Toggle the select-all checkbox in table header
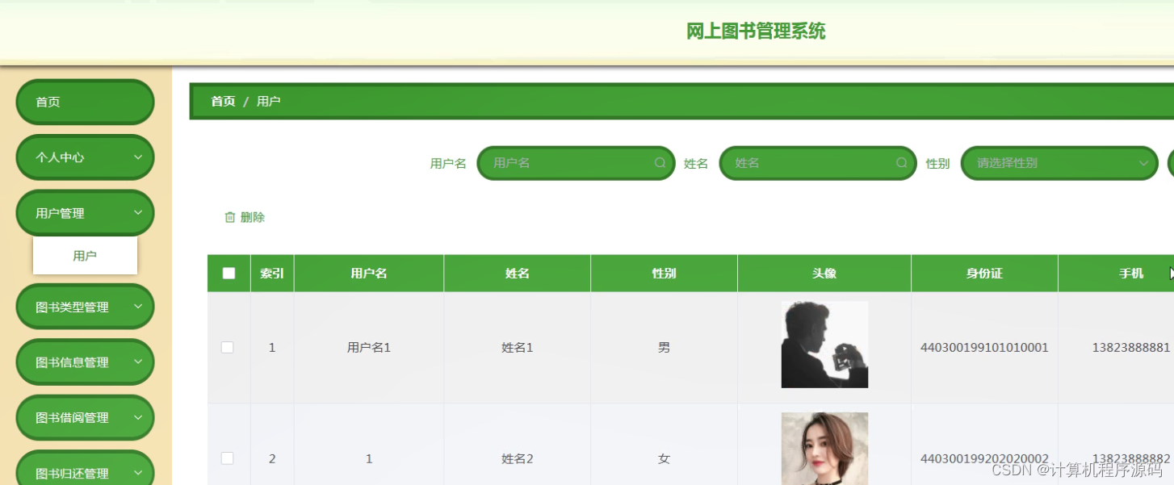1174x485 pixels. [228, 273]
